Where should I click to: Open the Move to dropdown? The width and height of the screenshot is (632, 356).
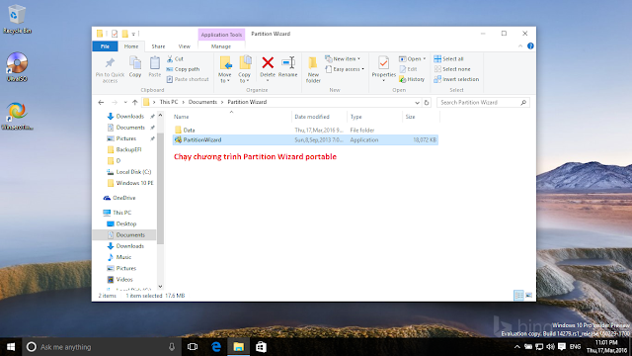click(225, 69)
